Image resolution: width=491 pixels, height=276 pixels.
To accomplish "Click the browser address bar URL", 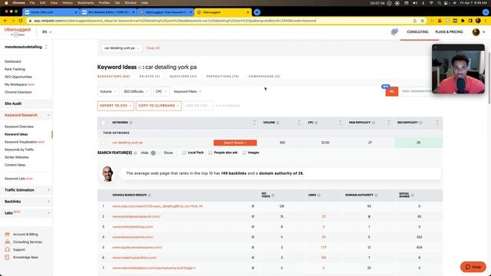I will point(176,21).
